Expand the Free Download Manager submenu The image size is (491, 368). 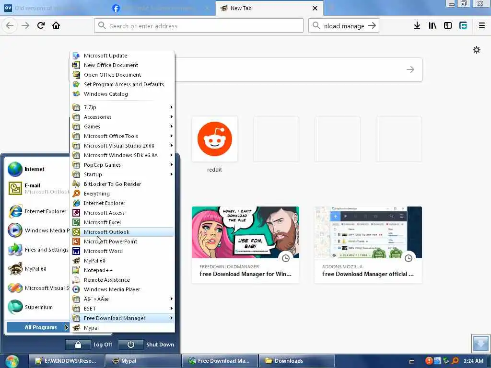coord(122,318)
